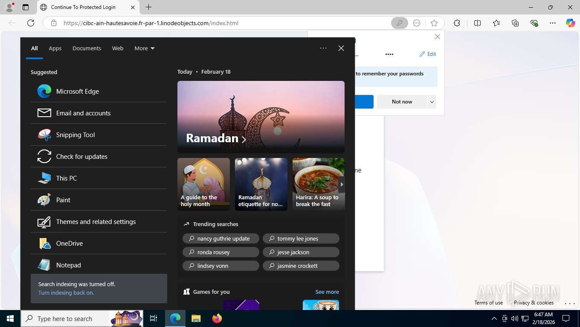Click Edit in the password prompt
This screenshot has width=580, height=327.
click(428, 54)
